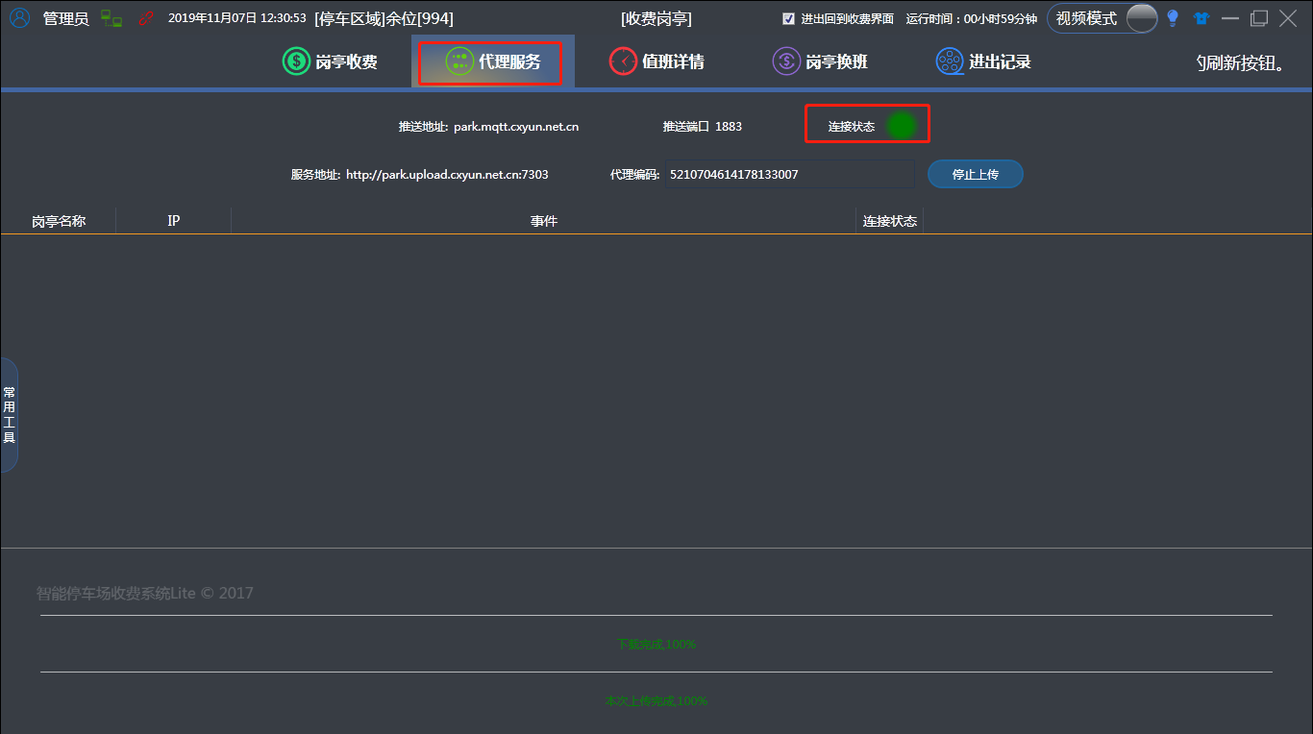The height and width of the screenshot is (734, 1313).
Task: Click the 运行时间 running time text
Action: 972,18
